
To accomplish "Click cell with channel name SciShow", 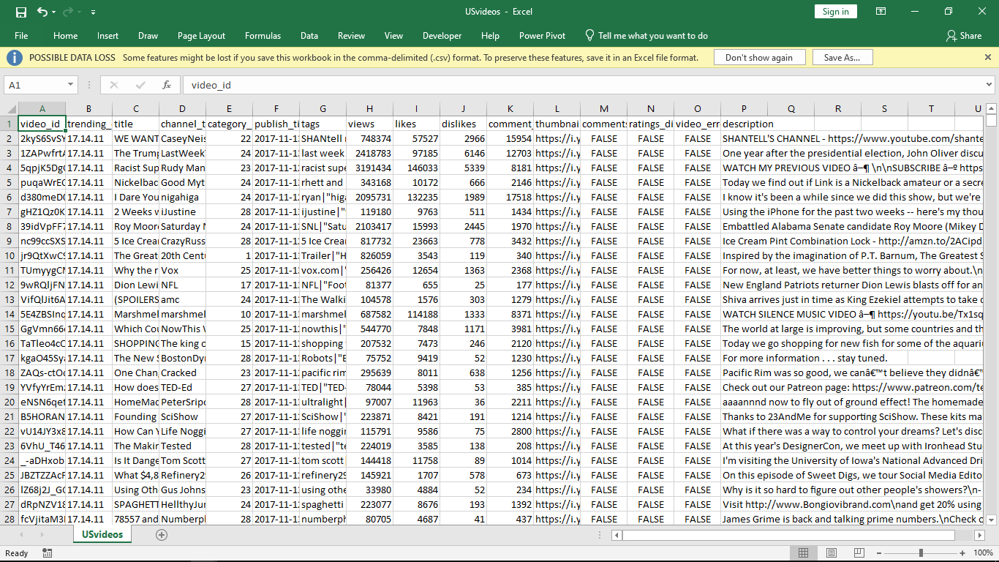I will coord(182,416).
